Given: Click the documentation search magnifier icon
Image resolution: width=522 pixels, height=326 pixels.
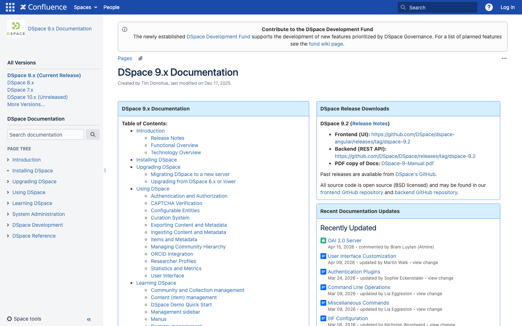Looking at the screenshot, I should [93, 134].
